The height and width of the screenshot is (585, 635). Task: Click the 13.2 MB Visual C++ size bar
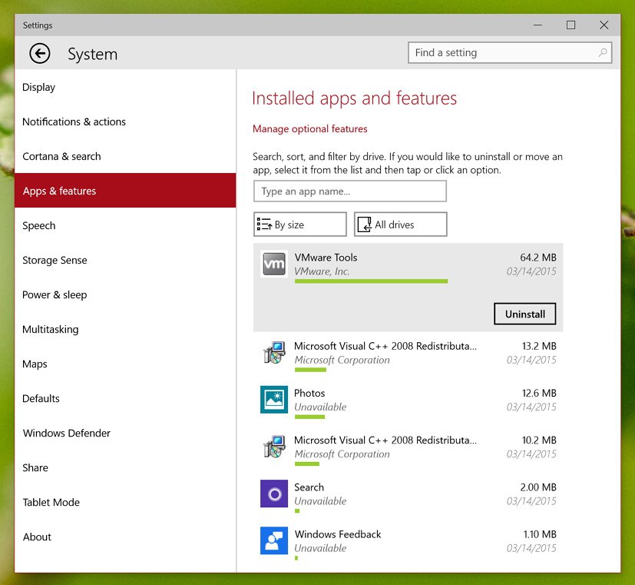310,370
